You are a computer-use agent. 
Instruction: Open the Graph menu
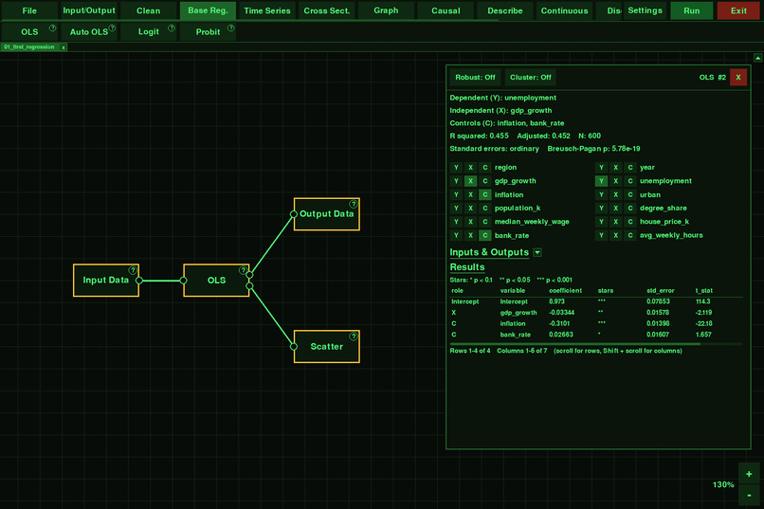click(x=386, y=10)
